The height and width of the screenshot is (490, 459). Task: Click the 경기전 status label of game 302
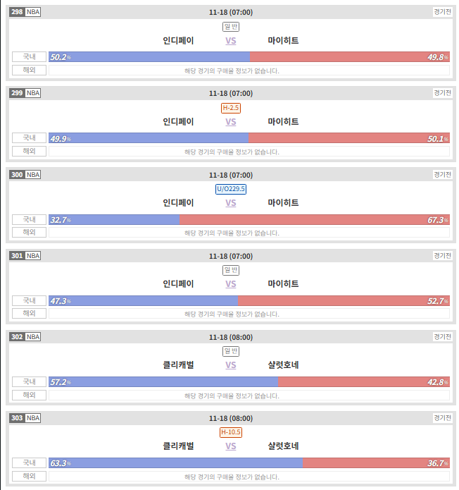(x=442, y=336)
